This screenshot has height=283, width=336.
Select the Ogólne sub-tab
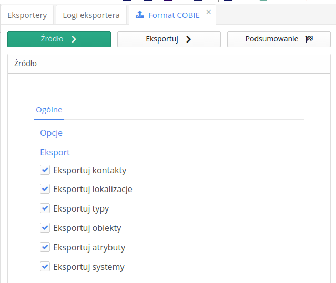point(49,110)
